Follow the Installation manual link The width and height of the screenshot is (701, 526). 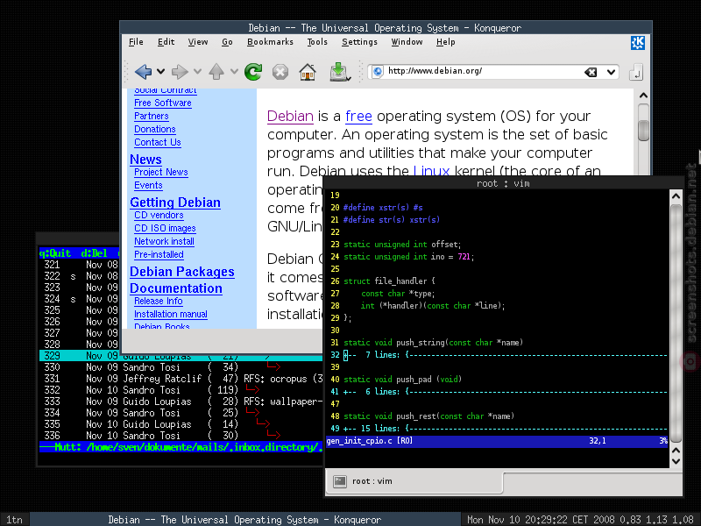coord(171,315)
